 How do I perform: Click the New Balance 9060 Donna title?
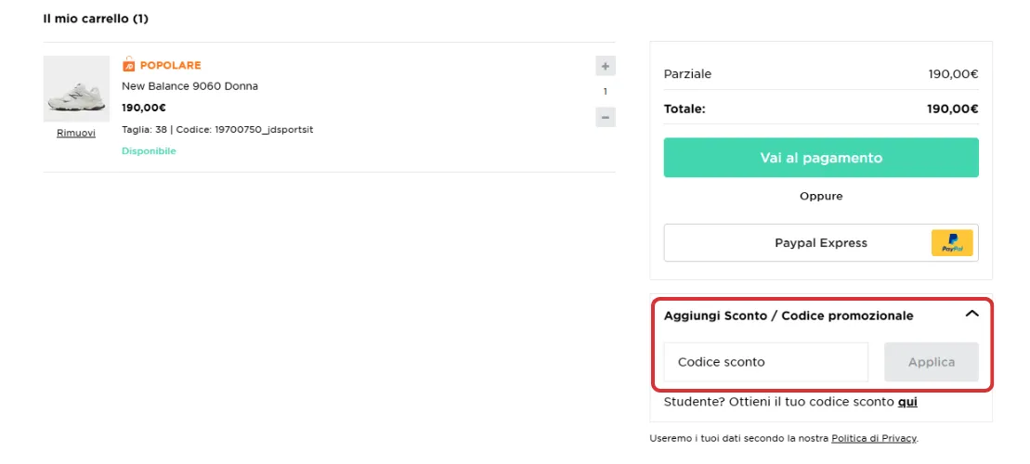[189, 86]
